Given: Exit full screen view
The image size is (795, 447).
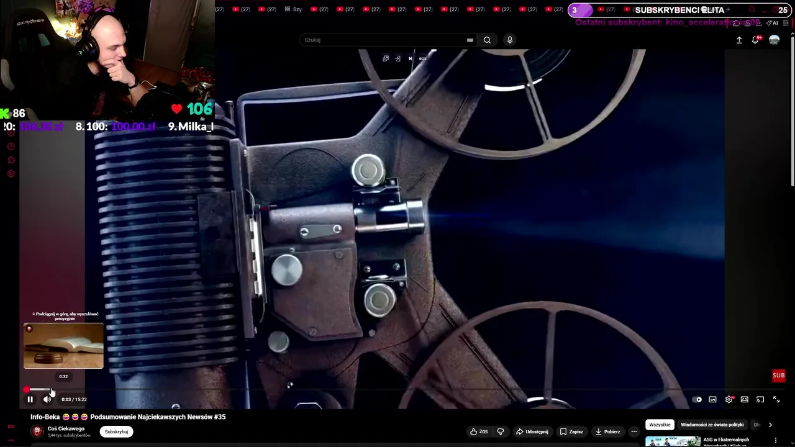Looking at the screenshot, I should tap(776, 399).
